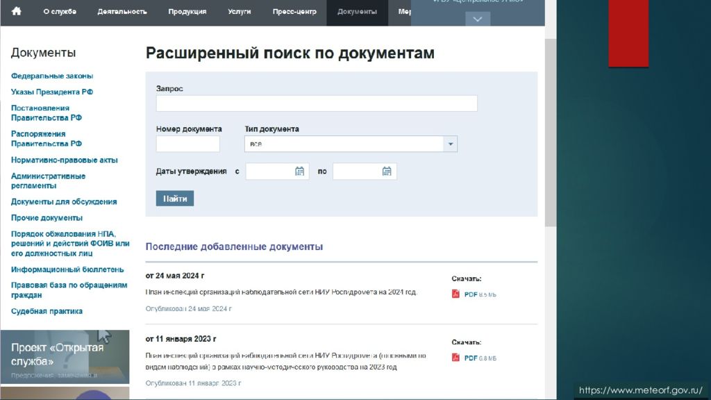Open Федеральные законы link

52,76
